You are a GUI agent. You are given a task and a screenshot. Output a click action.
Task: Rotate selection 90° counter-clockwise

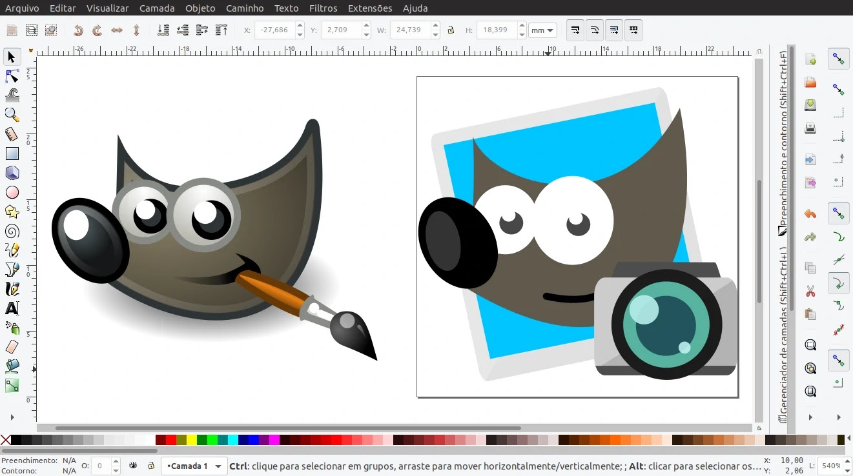pos(78,30)
